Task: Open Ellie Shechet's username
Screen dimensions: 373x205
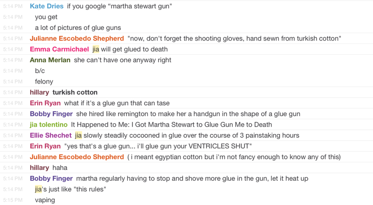Action: 51,135
